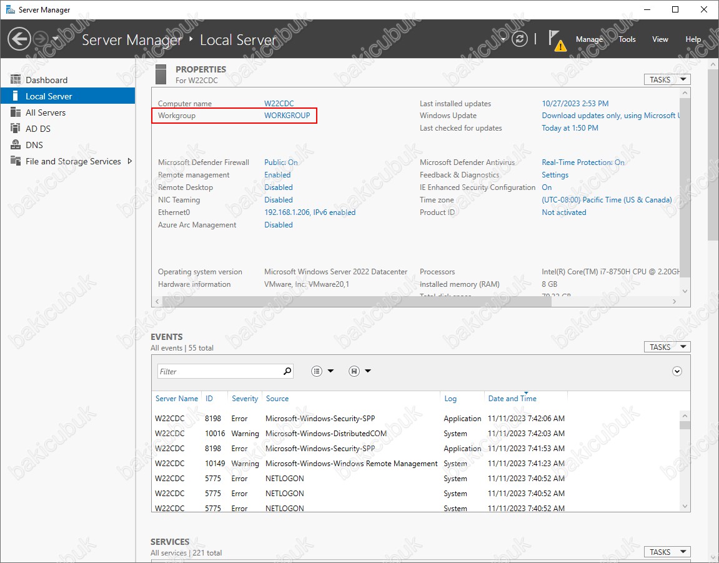Sort events by ID column

point(209,399)
